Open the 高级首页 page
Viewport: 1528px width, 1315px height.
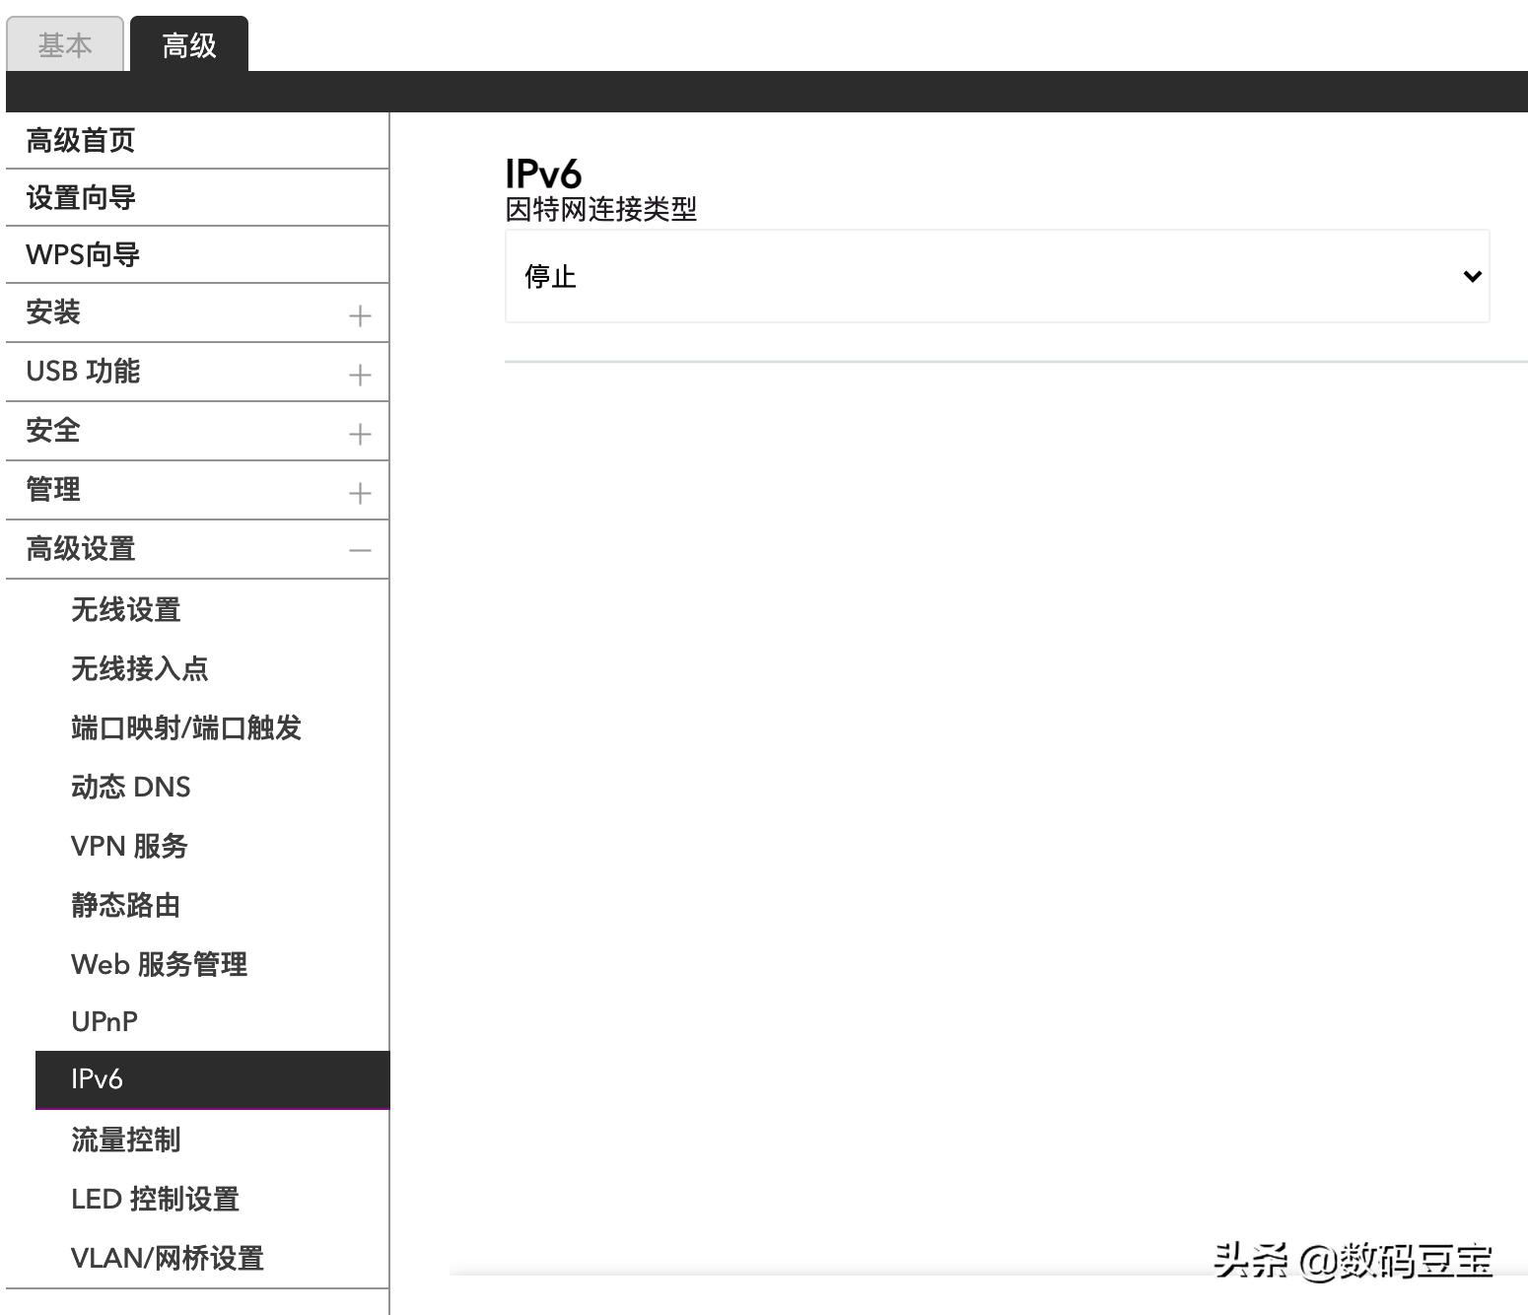coord(82,139)
